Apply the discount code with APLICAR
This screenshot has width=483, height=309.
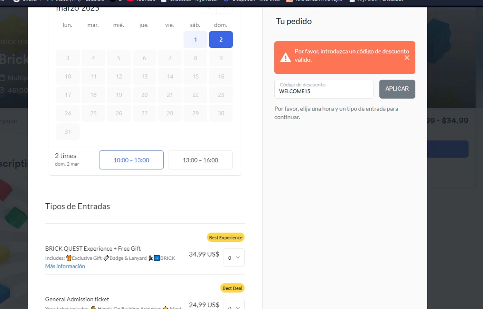397,89
